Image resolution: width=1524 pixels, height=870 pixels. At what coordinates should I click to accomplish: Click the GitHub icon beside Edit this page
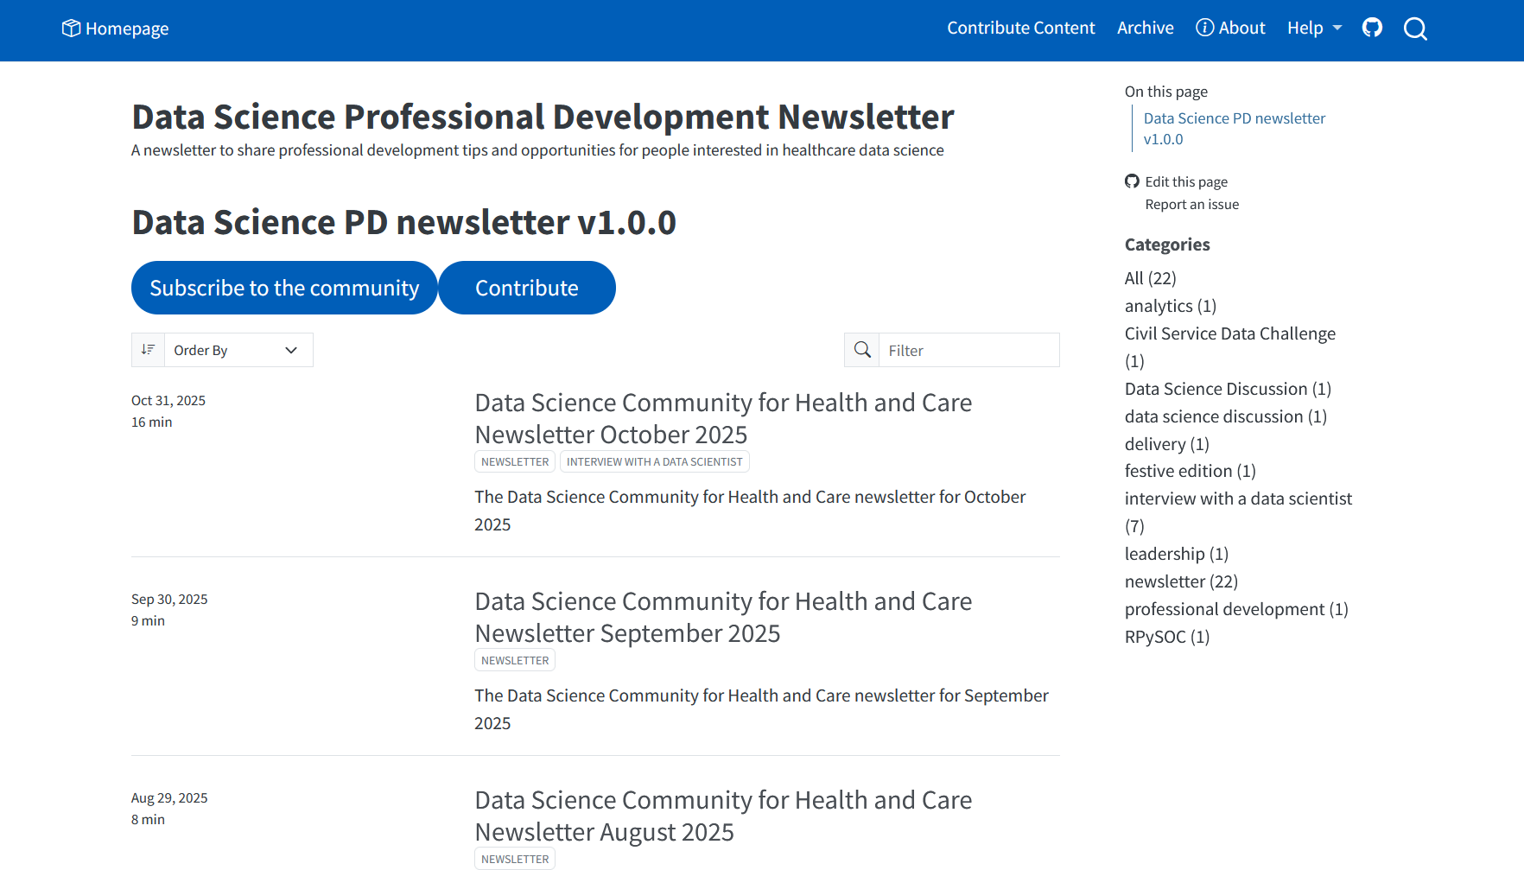1132,181
